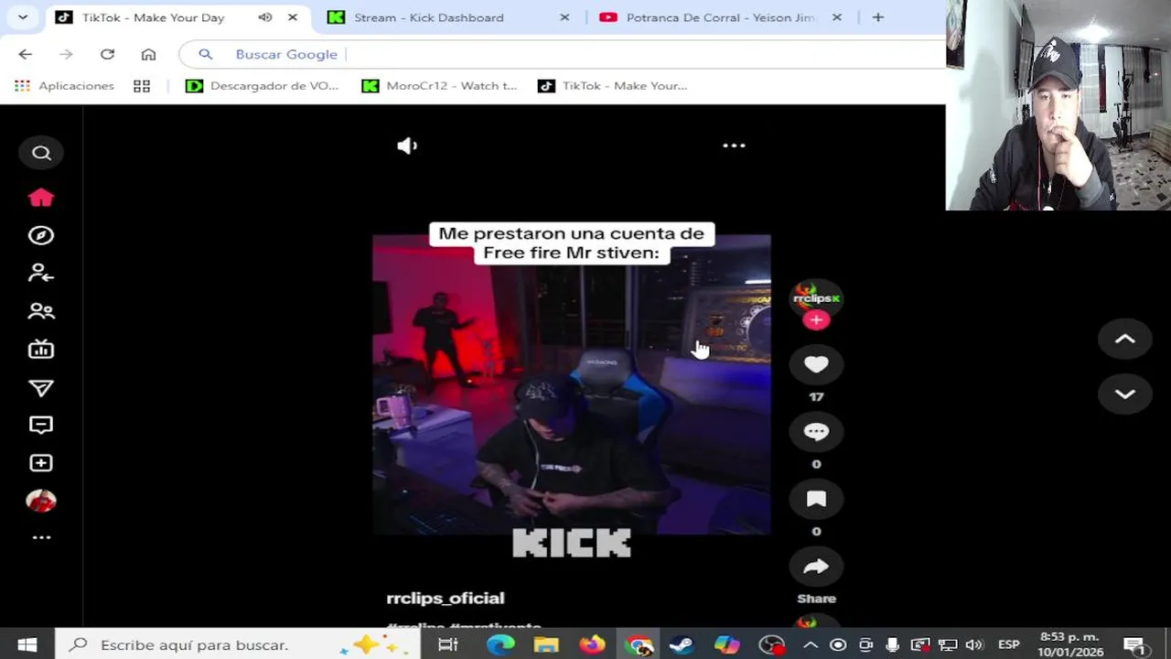Close the Potranca De Corral tab
Viewport: 1171px width, 659px height.
coord(836,17)
